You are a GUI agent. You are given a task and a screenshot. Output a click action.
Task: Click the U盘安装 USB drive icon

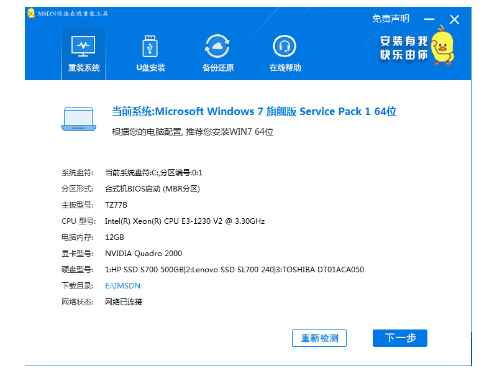pyautogui.click(x=148, y=47)
